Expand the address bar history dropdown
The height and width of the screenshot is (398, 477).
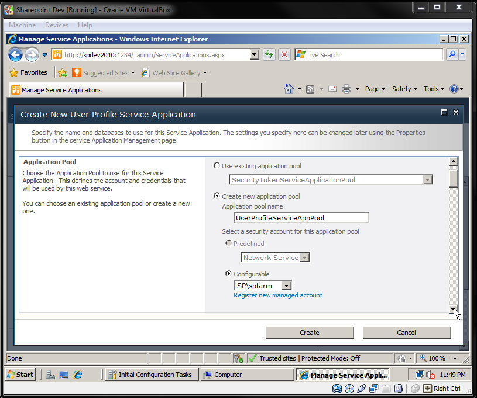[255, 55]
